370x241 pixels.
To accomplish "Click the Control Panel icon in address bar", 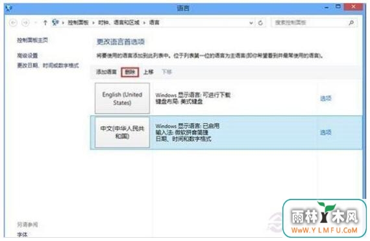I will pyautogui.click(x=55, y=23).
